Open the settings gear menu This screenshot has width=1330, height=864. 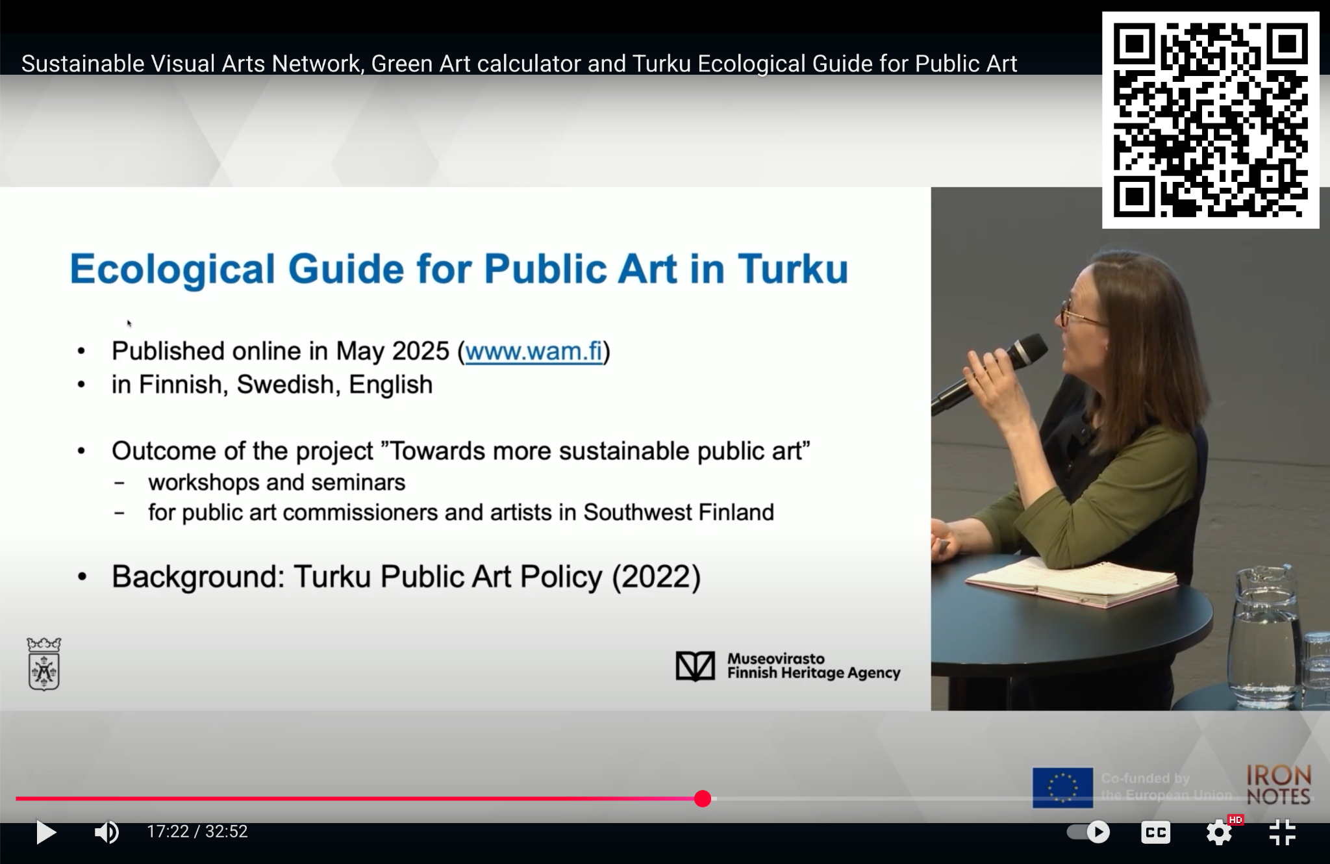pos(1219,832)
